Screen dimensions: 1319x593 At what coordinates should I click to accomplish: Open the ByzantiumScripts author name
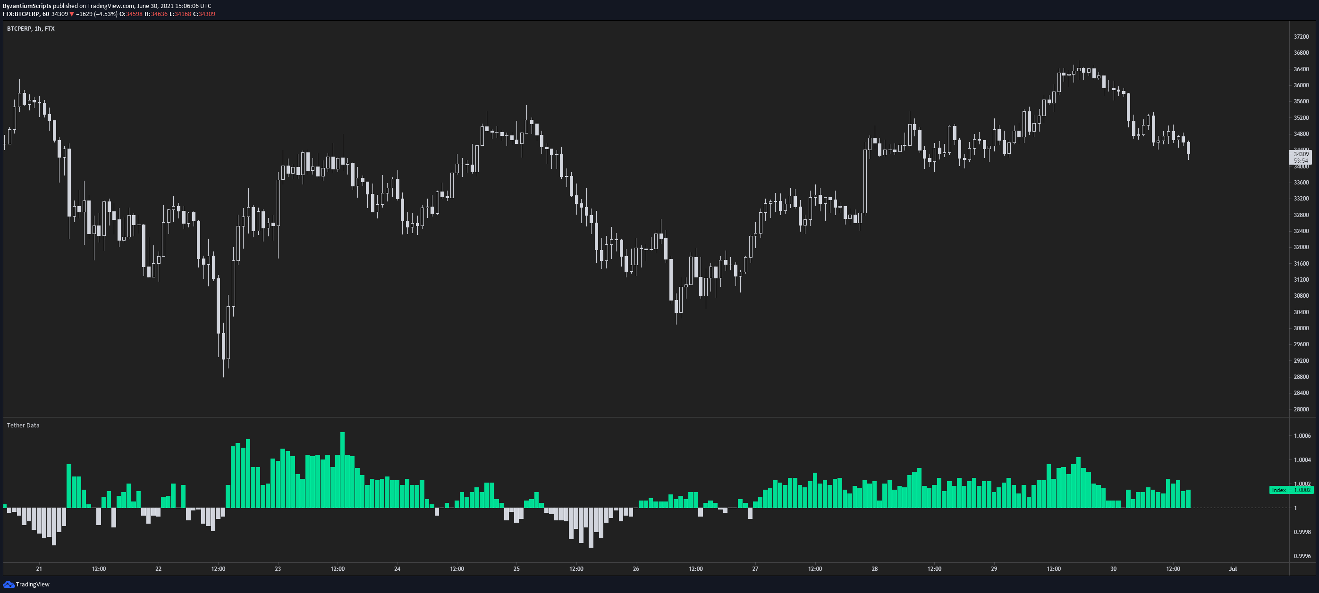(27, 6)
